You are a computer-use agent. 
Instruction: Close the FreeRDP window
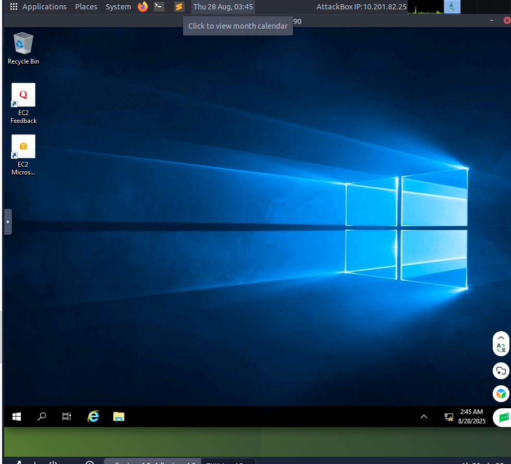coord(507,20)
